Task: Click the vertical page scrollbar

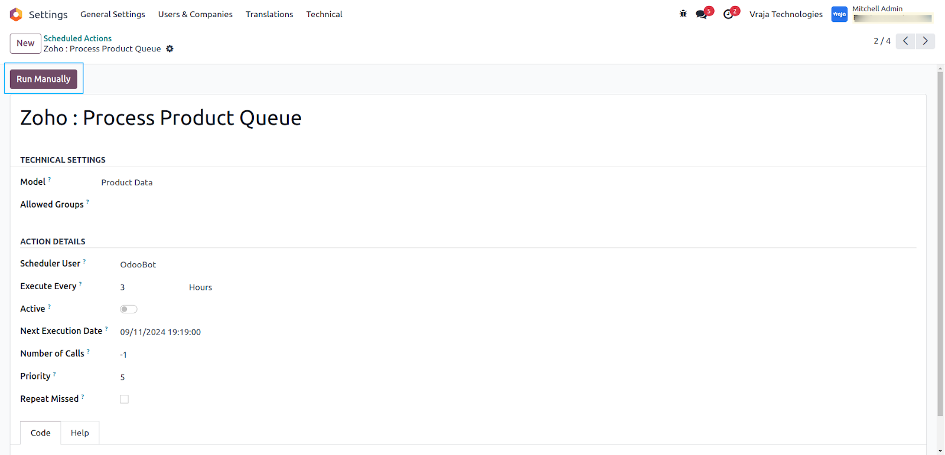Action: pos(940,244)
